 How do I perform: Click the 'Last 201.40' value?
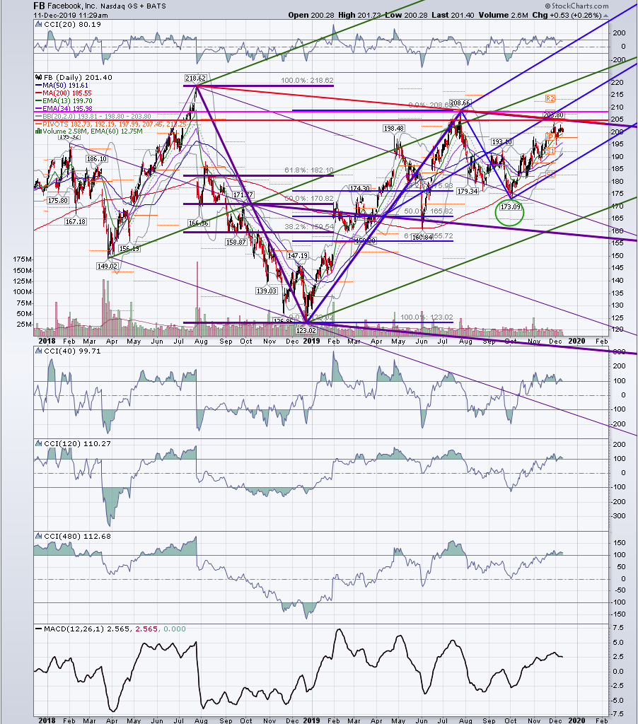click(x=453, y=16)
